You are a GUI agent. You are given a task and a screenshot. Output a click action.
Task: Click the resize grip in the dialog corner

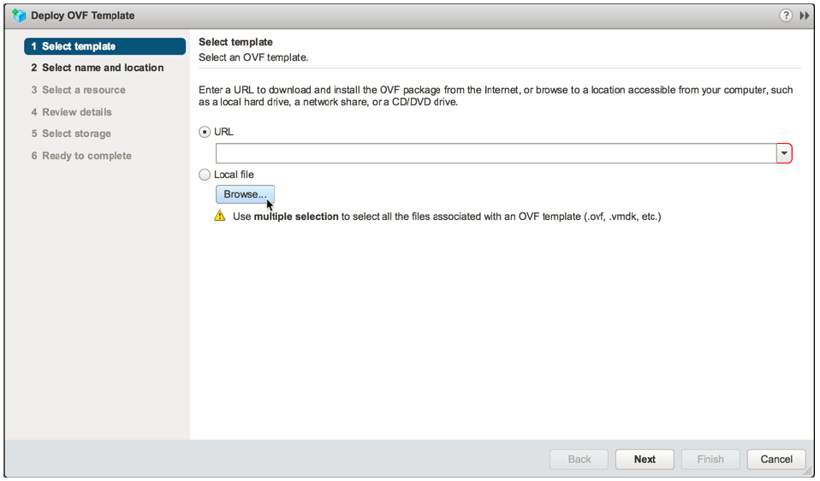point(807,472)
